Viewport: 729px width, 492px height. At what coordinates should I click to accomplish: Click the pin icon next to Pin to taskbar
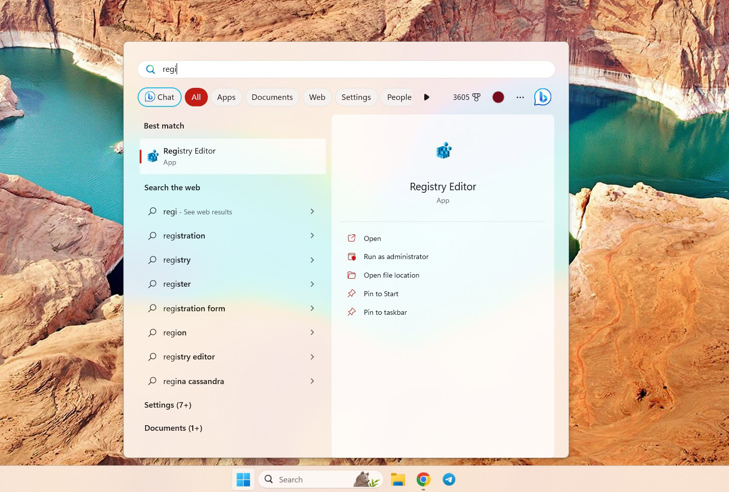[x=352, y=312]
